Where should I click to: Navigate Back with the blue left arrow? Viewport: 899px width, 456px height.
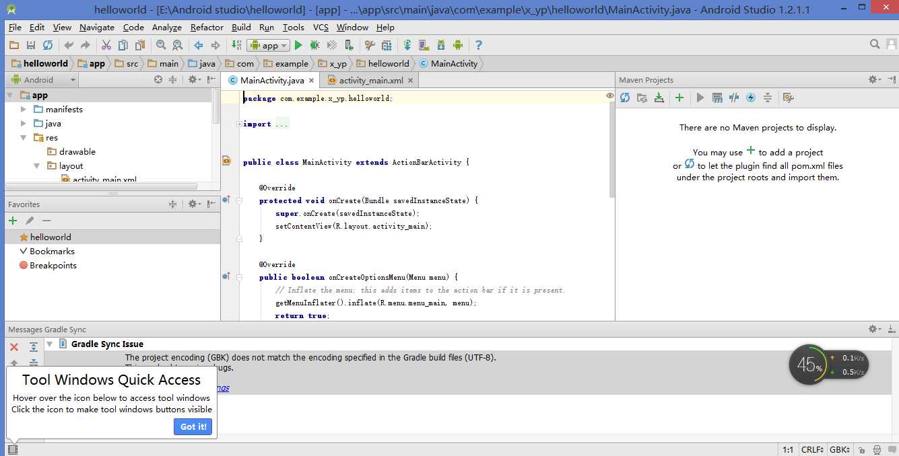[199, 45]
